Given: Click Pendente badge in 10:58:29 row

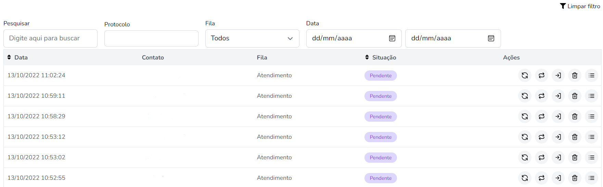Looking at the screenshot, I should 381,117.
